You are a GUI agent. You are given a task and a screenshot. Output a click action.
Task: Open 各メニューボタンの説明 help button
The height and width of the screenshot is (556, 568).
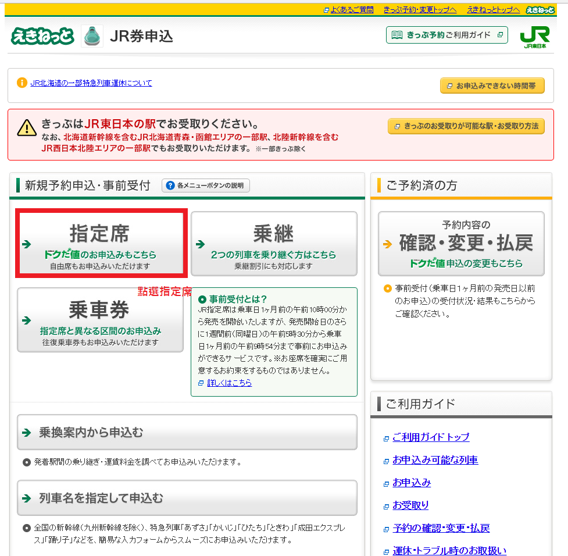coord(206,185)
